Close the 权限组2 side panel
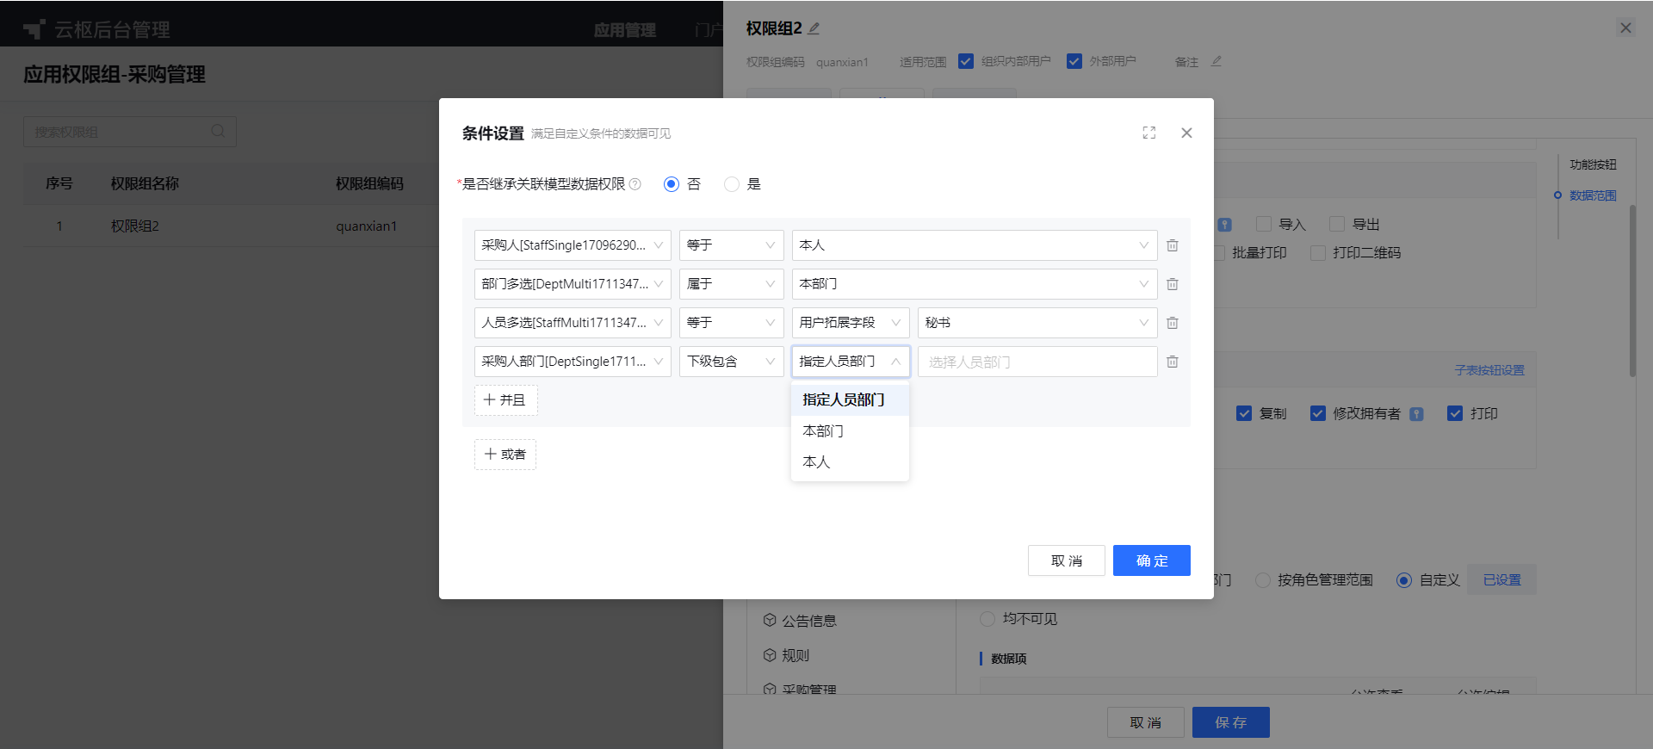The width and height of the screenshot is (1653, 749). coord(1625,28)
